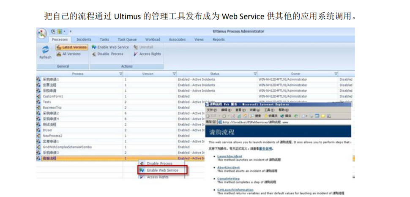Screen dimensions: 410x197
Task: Click the process icon beside 发票流程
Action: point(38,85)
